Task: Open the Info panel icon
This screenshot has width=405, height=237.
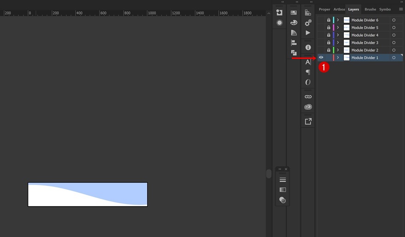Action: coord(308,47)
